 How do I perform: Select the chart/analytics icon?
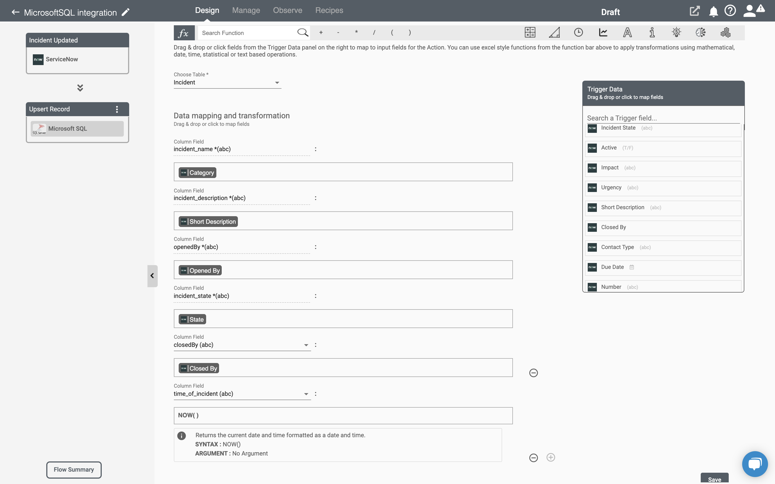(603, 32)
